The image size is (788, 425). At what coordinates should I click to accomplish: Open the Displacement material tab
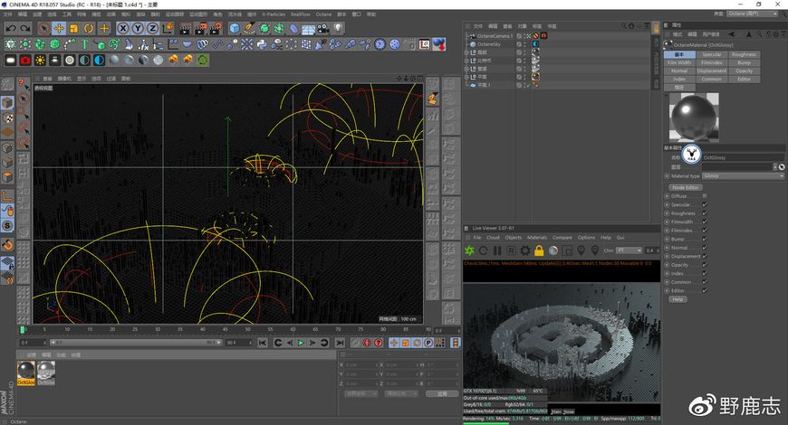[712, 71]
